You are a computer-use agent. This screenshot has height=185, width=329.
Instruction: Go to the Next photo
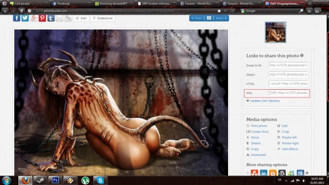point(221,18)
